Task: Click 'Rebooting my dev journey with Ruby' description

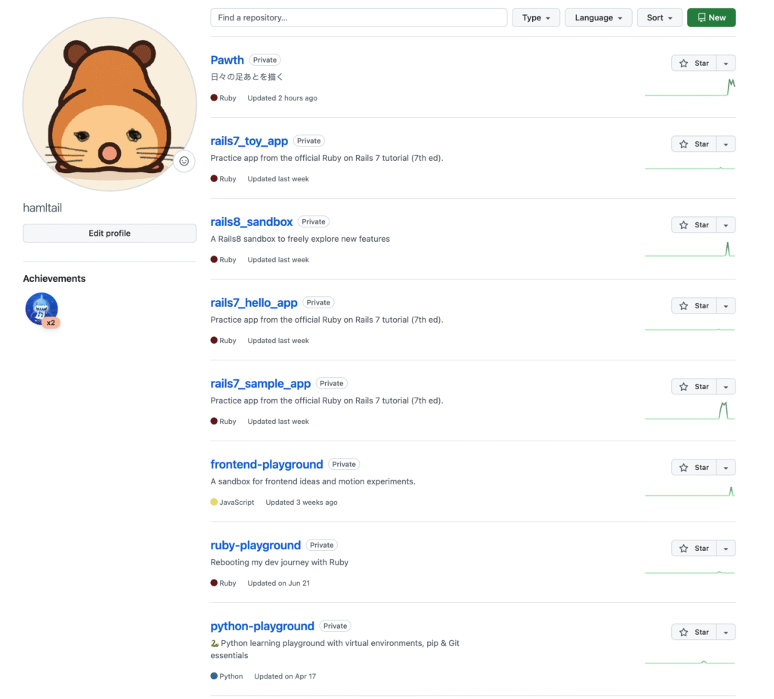Action: 280,562
